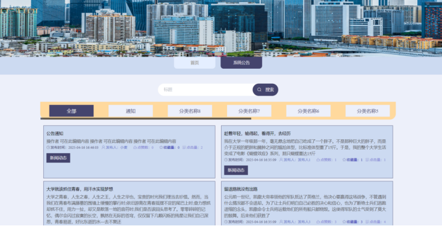Focus the 标题 search input field
Screen dimensions: 442x226
click(205, 90)
